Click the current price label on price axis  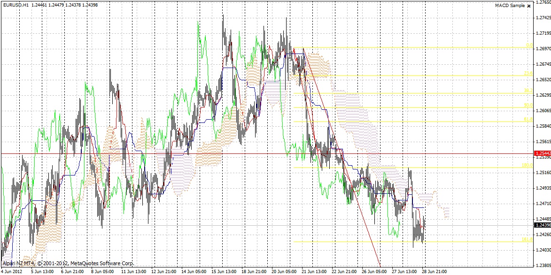click(543, 225)
